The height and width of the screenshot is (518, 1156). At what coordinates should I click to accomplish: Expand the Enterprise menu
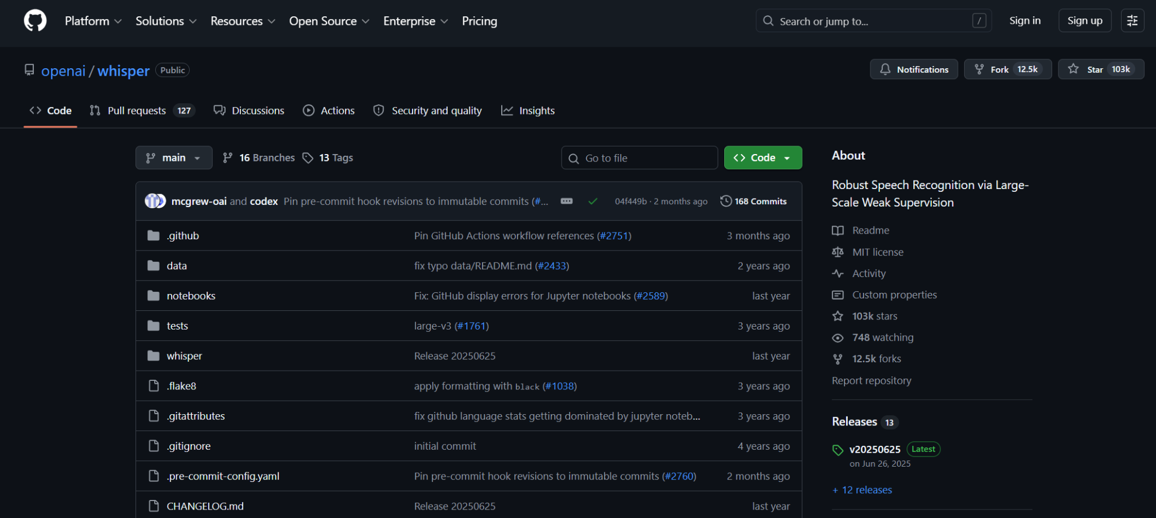pos(415,21)
